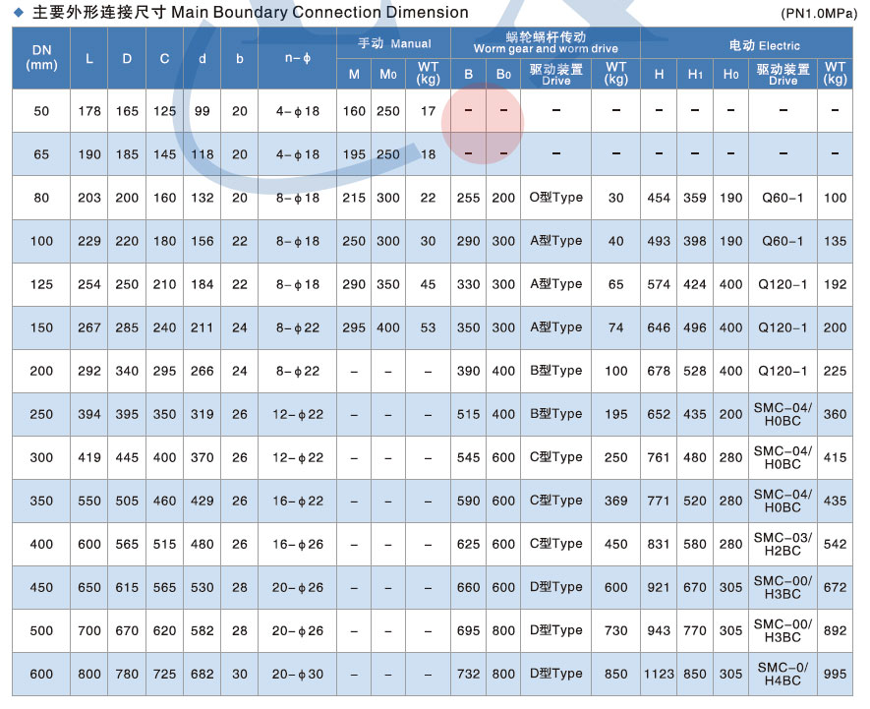
Task: Select the 8-φ22 cell in DN 150 row
Action: pyautogui.click(x=298, y=327)
